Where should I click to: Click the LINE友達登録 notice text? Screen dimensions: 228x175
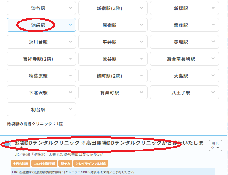click(x=74, y=172)
